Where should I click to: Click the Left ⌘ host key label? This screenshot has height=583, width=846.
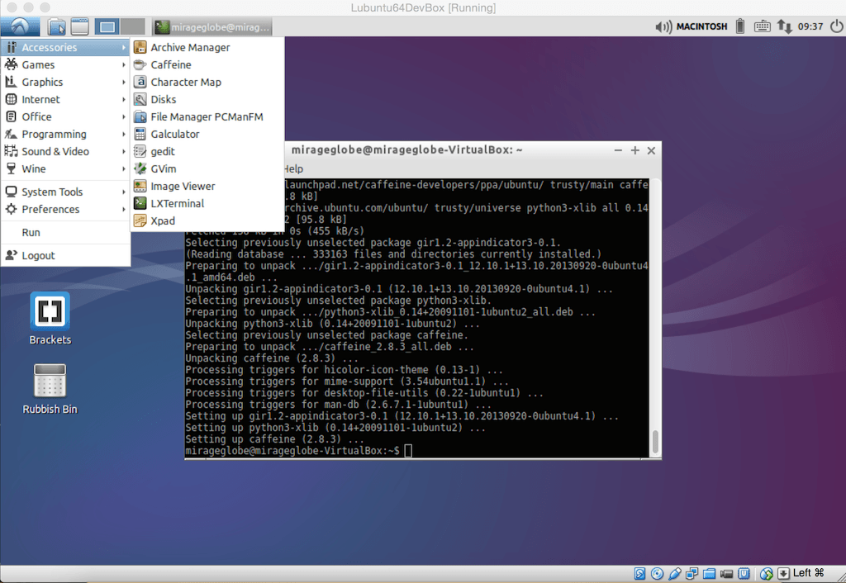click(x=808, y=573)
